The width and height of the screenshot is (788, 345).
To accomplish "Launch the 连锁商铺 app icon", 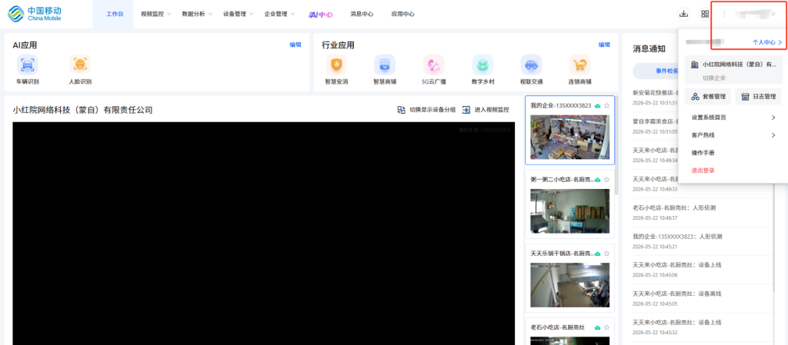I will click(x=579, y=65).
